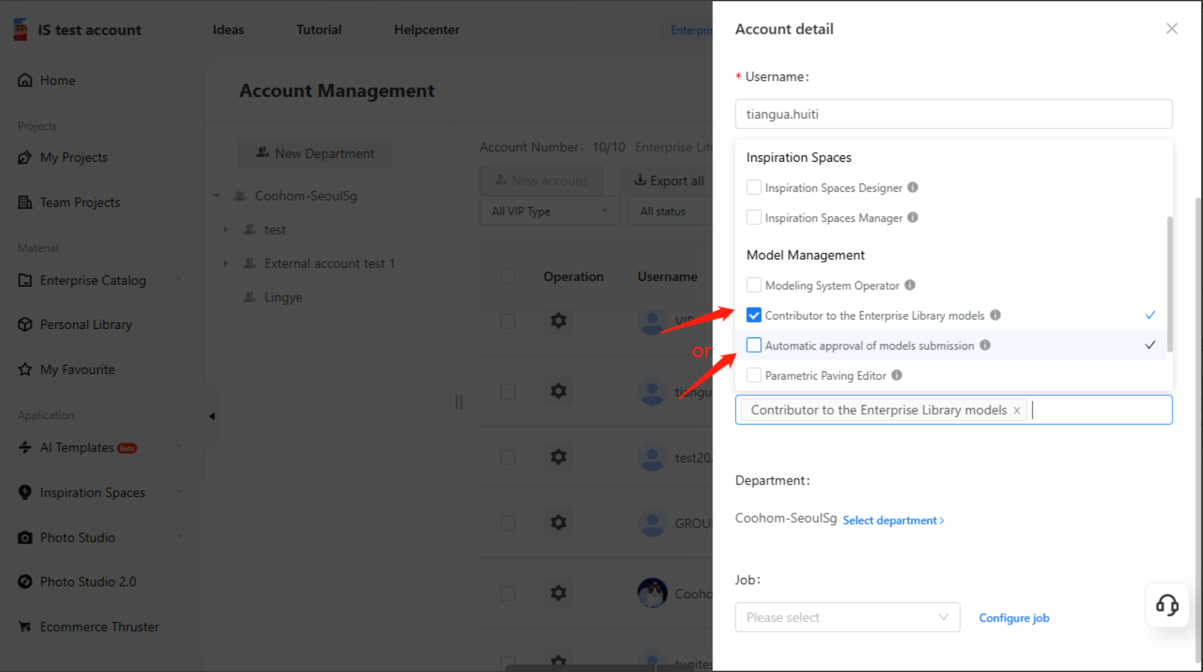Check the Modeling System Operator option
Screen dimensions: 1203x672
tap(754, 285)
